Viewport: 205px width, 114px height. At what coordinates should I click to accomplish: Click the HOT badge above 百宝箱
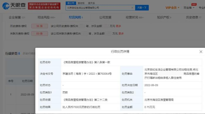[x=194, y=4]
